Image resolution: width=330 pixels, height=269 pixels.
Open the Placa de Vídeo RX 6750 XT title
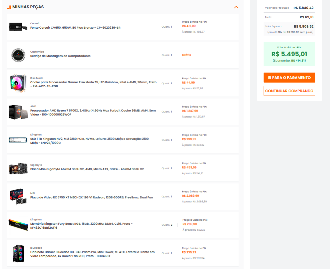coord(91,198)
